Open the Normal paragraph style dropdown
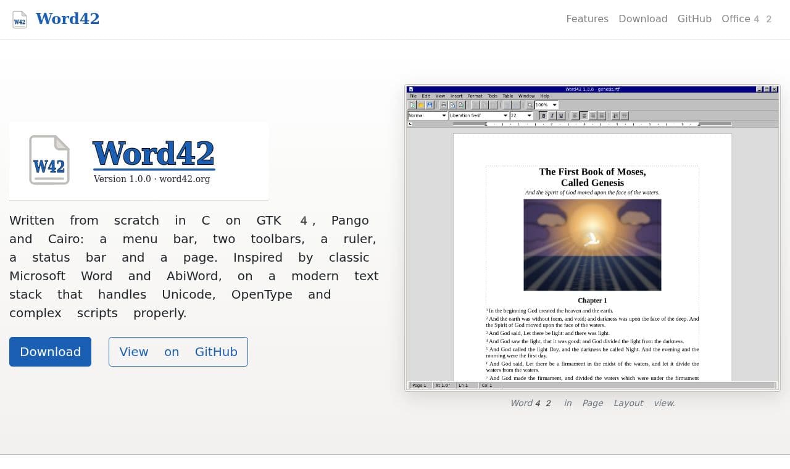This screenshot has height=469, width=790. coord(427,115)
